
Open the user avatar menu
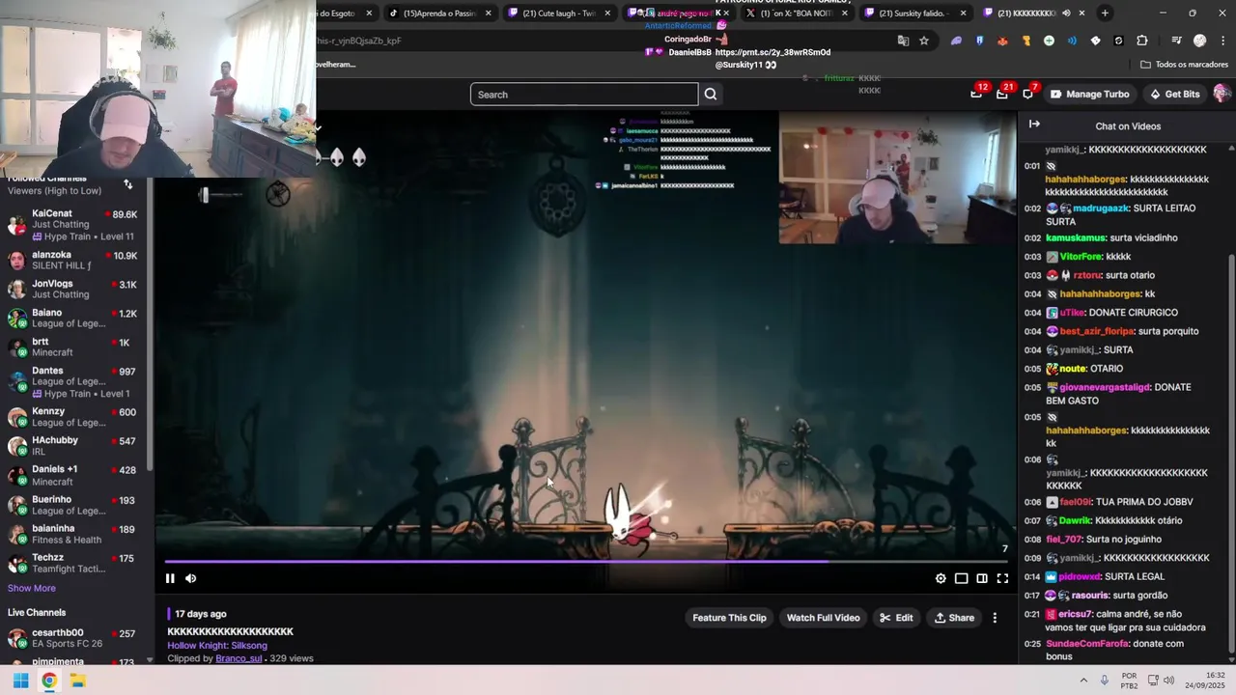pos(1222,94)
